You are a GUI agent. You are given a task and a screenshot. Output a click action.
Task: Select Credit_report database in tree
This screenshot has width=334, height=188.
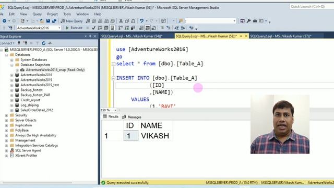[x=30, y=100]
